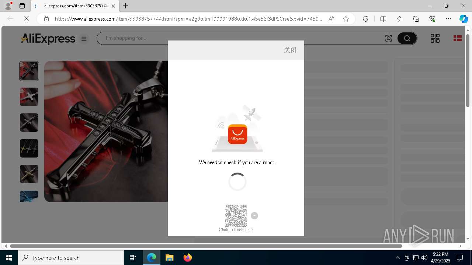Follow the "Click to feedback" link
Image resolution: width=472 pixels, height=265 pixels.
click(236, 230)
